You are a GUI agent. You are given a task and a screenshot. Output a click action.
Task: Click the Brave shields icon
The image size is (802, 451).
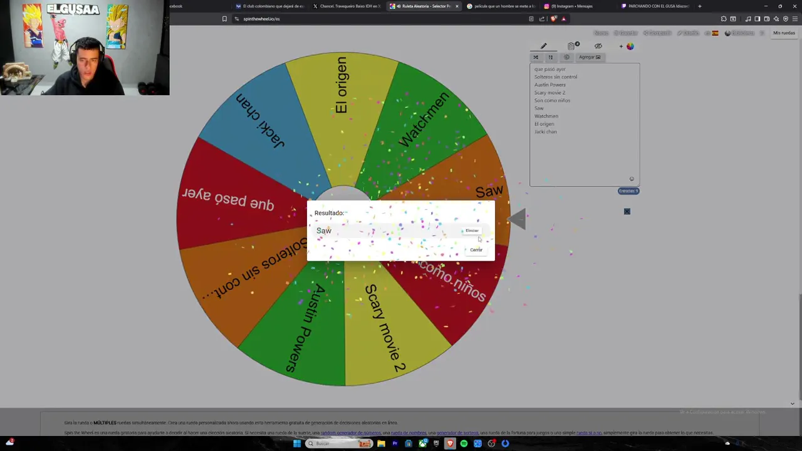pos(553,19)
